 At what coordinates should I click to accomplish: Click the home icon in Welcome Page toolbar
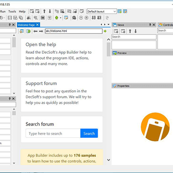point(22,31)
